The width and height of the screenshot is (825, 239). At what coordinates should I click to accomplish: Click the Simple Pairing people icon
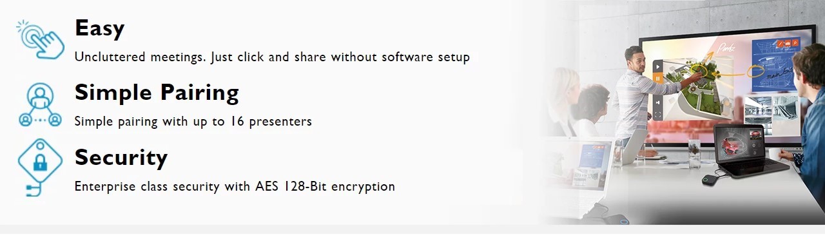coord(40,104)
